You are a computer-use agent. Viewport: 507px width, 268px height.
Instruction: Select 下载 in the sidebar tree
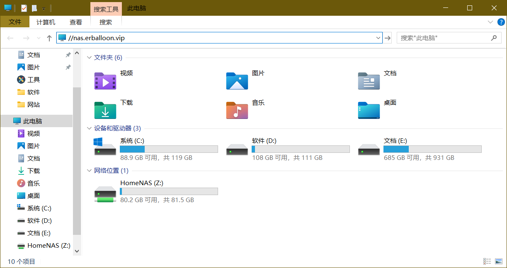point(34,171)
